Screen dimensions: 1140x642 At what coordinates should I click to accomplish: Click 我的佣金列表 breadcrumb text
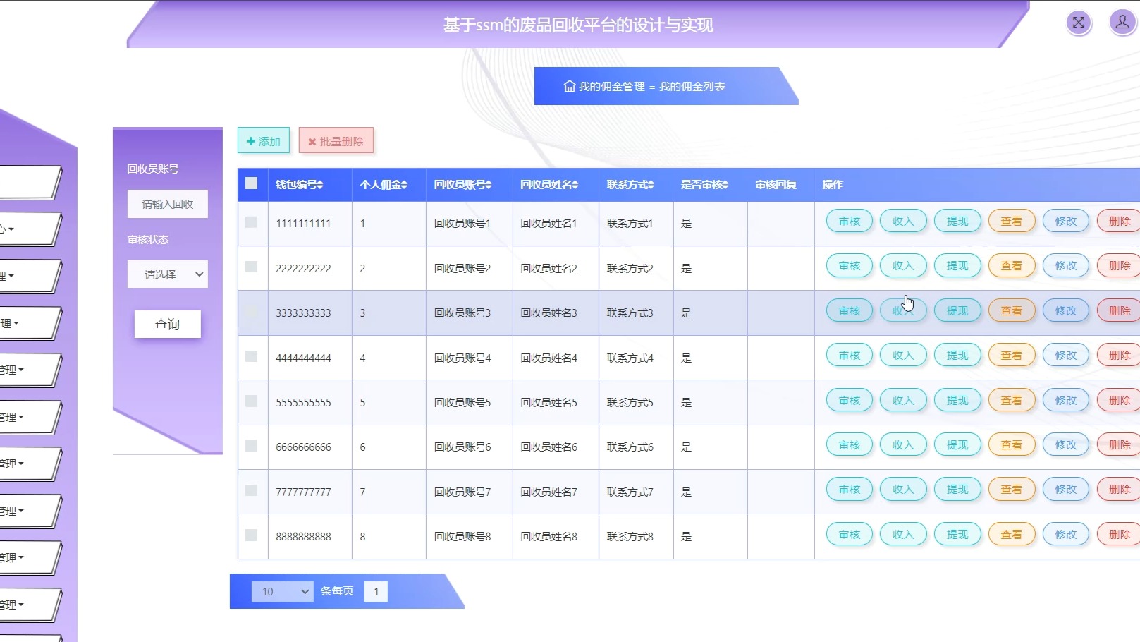(692, 87)
